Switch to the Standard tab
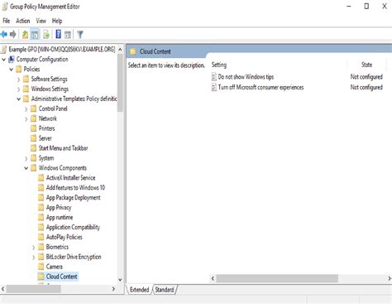Screen dimensions: 392x304 pyautogui.click(x=165, y=289)
